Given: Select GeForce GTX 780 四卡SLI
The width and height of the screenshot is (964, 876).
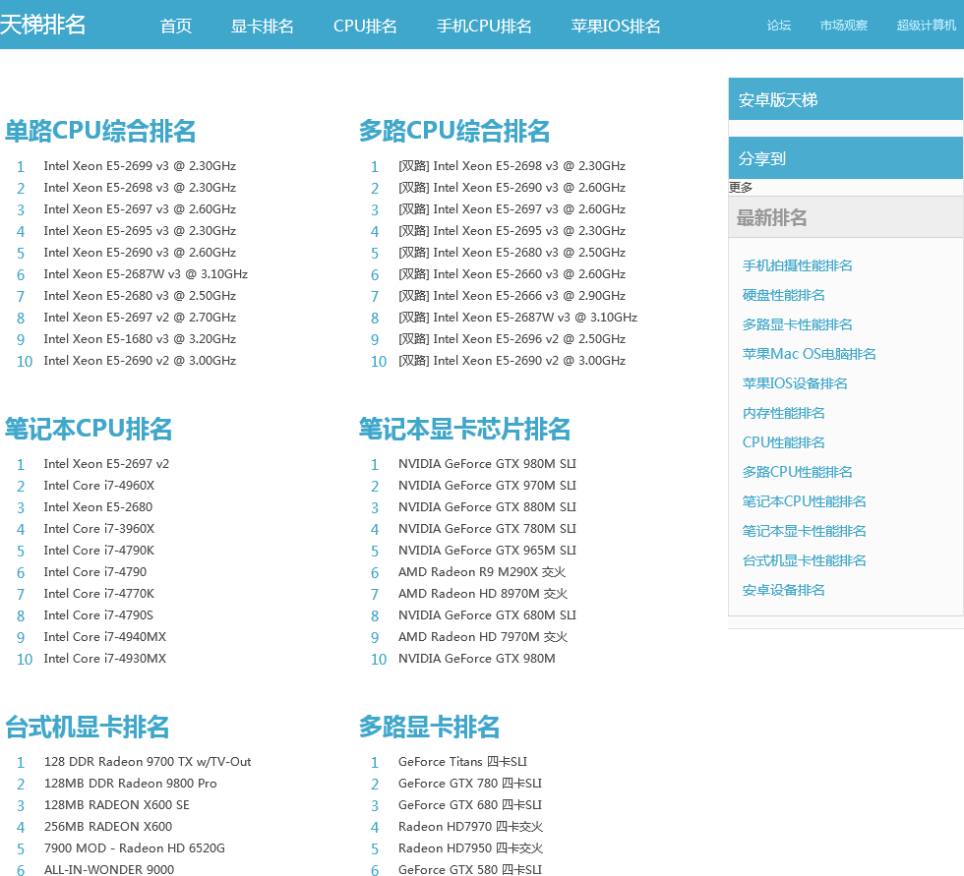Looking at the screenshot, I should [x=470, y=784].
